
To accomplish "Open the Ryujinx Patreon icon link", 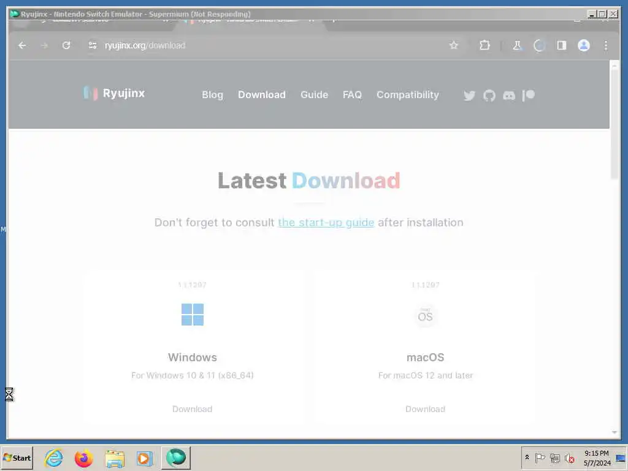I will click(x=528, y=95).
